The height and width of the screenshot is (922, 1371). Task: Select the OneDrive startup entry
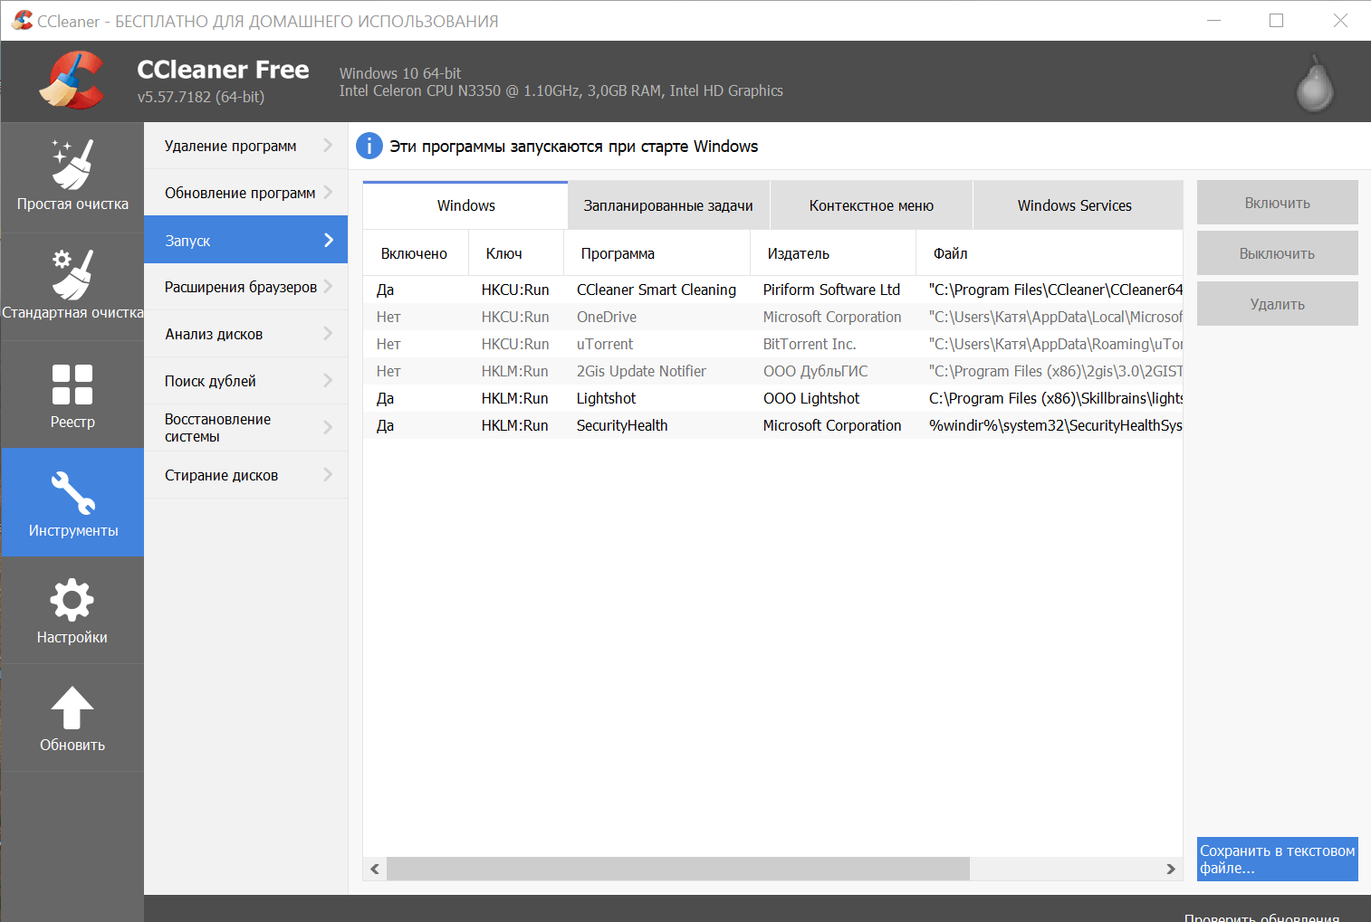773,317
